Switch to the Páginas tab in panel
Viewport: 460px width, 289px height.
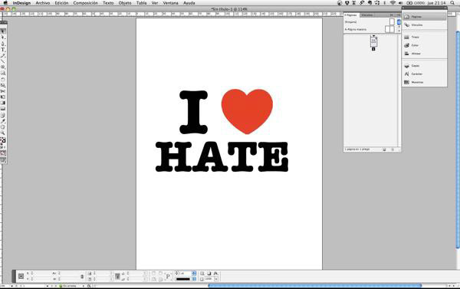tap(351, 15)
